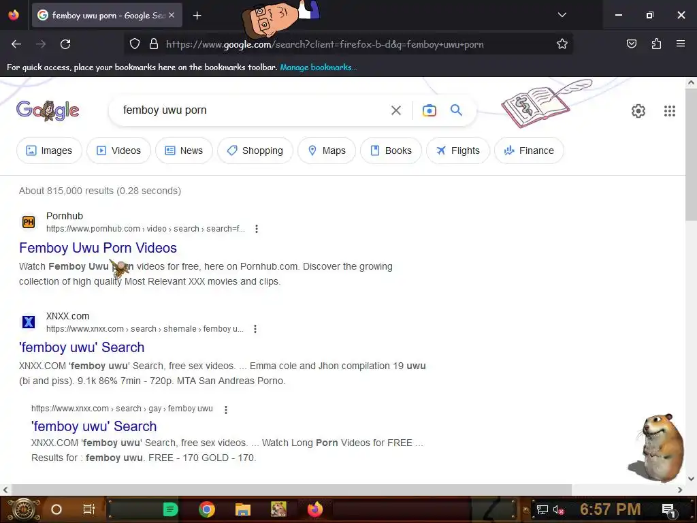Click the results count text line
Screen dimensions: 697x523
100,191
